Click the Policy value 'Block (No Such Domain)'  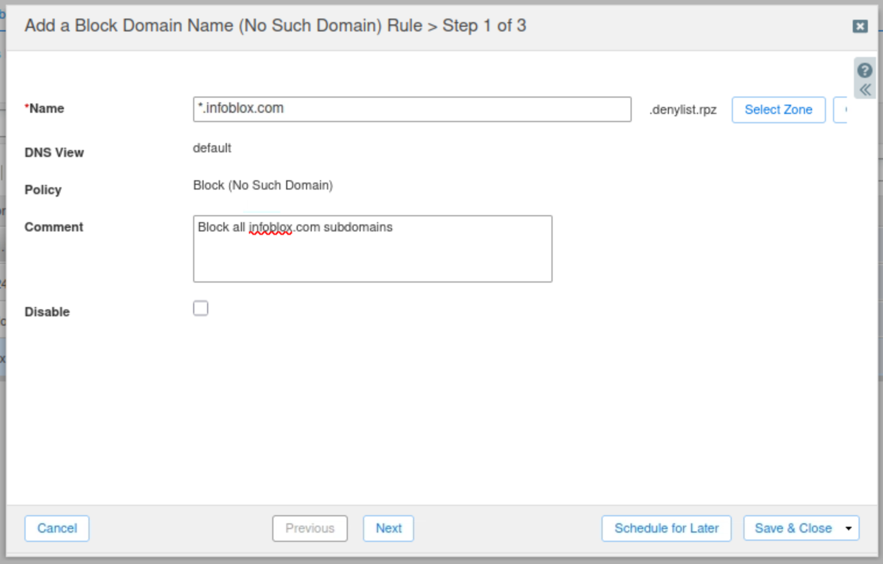pos(263,185)
